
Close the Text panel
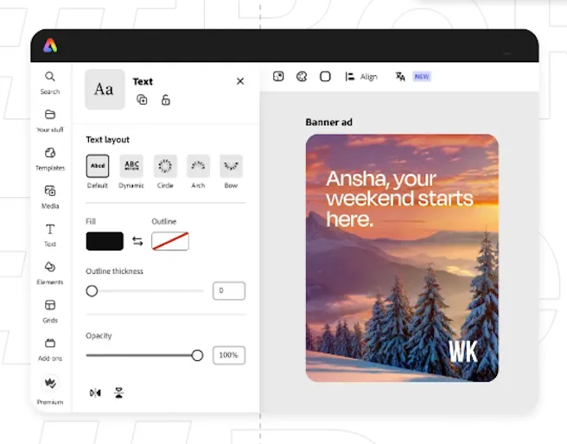(240, 81)
